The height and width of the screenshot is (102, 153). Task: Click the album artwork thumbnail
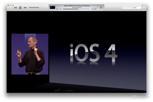pyautogui.click(x=53, y=7)
